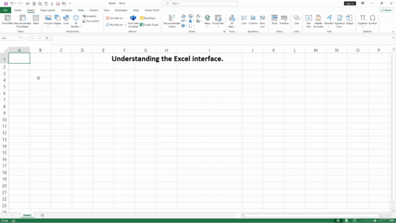
Task: Click the Share button
Action: 386,10
